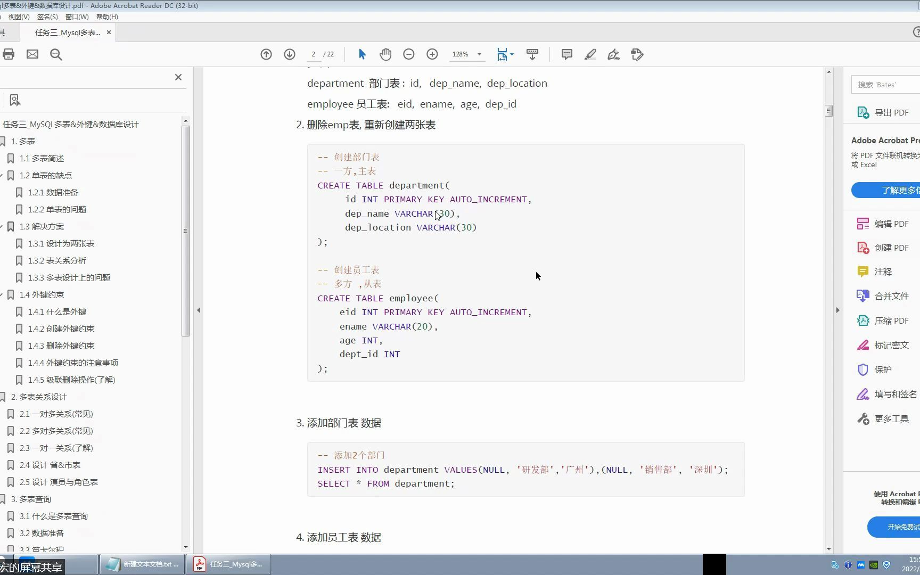Go to the next page arrow
Screen dimensions: 920x575
[x=290, y=54]
